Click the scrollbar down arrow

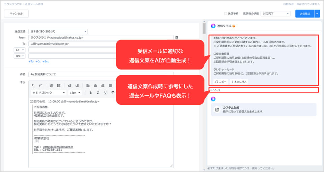pyautogui.click(x=204, y=170)
